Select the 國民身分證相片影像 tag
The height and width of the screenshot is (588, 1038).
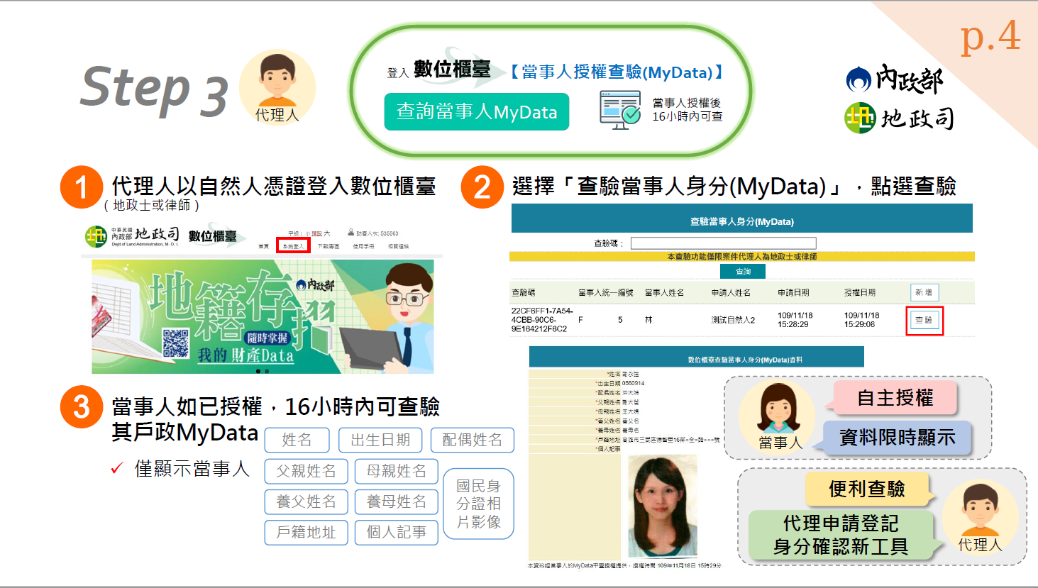pos(478,504)
